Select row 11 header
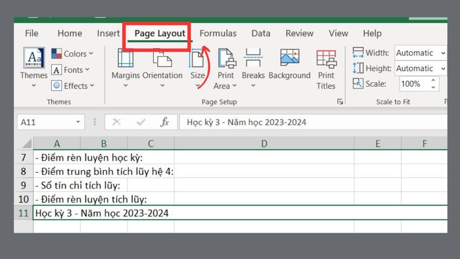Screen dimensions: 460x259 [24, 213]
